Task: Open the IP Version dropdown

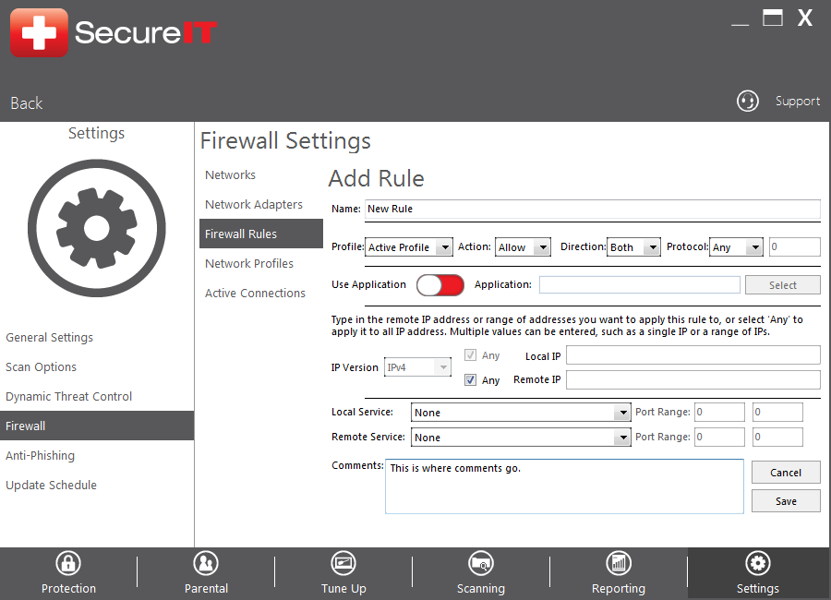Action: (417, 367)
